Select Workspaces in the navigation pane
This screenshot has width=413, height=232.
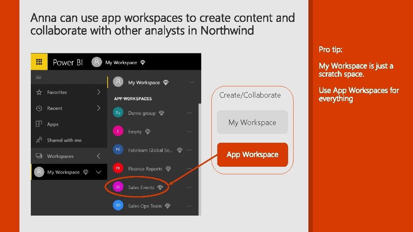tap(69, 156)
